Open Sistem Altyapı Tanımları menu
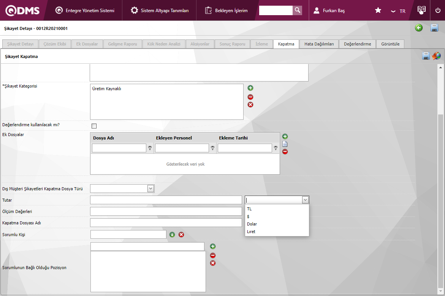Screen dimensions: 445x296 click(160, 11)
